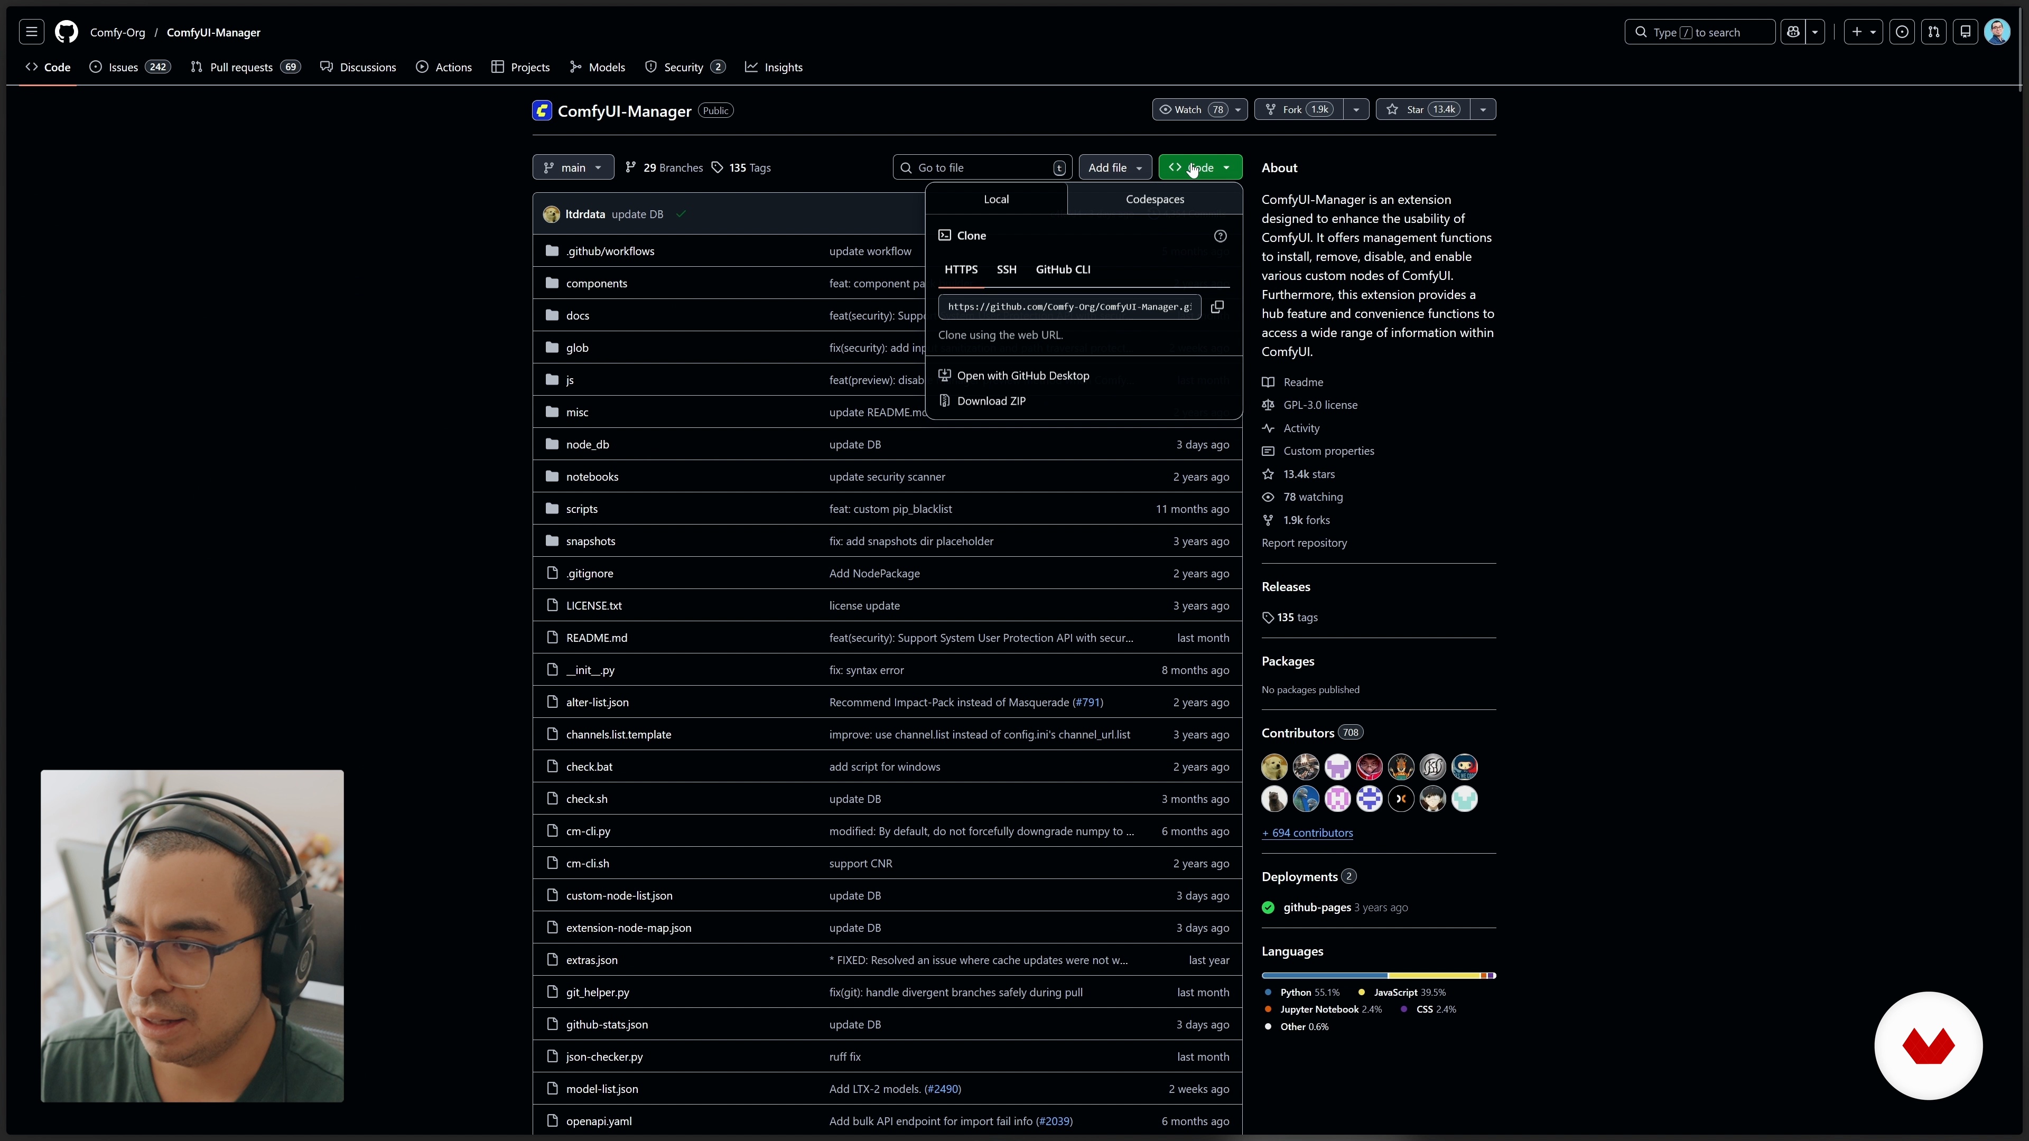Click the folder icon beside notebooks
Screen dimensions: 2029x1141
click(x=552, y=477)
